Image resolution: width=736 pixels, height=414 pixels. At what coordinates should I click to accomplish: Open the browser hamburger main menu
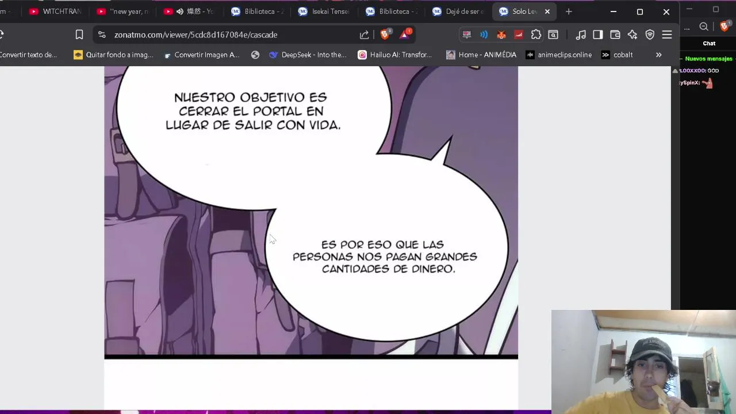667,34
